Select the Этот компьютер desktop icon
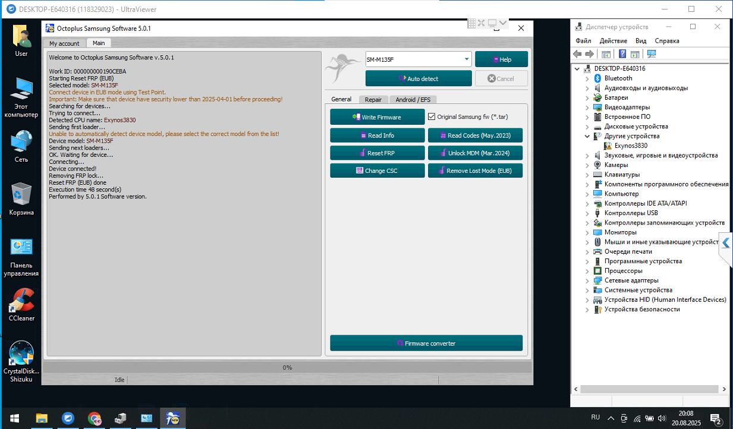The width and height of the screenshot is (733, 429). click(21, 98)
